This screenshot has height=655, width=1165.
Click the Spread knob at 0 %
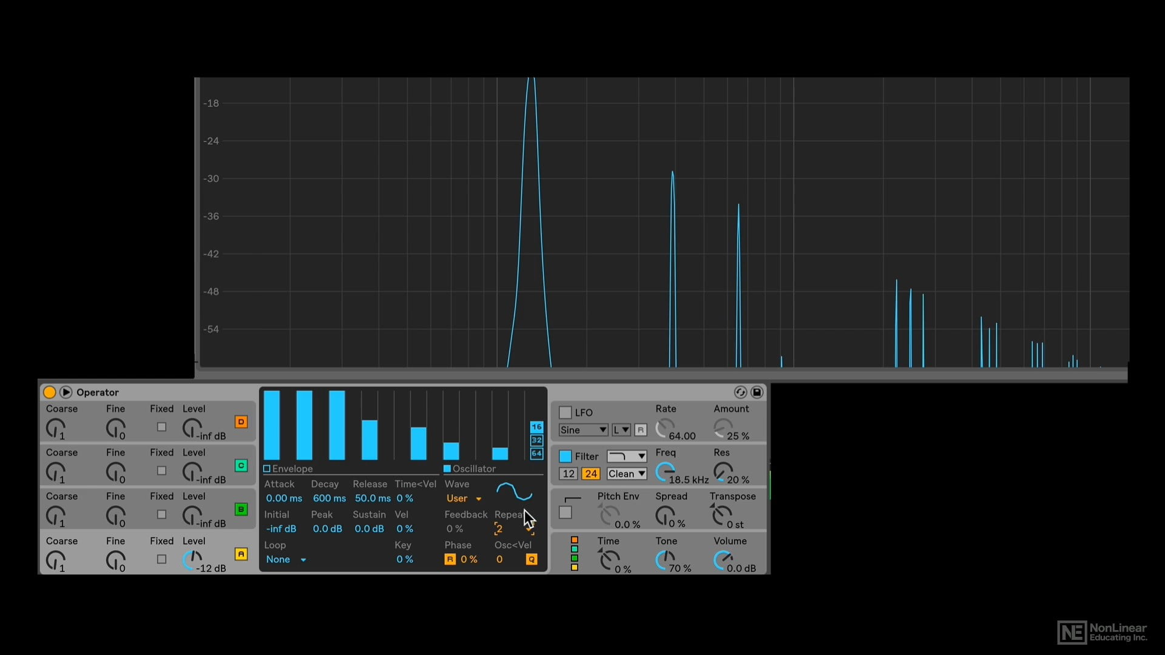[665, 516]
